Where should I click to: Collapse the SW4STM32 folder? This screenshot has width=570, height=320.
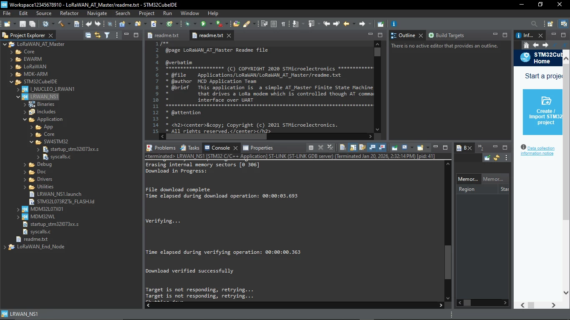coord(32,142)
